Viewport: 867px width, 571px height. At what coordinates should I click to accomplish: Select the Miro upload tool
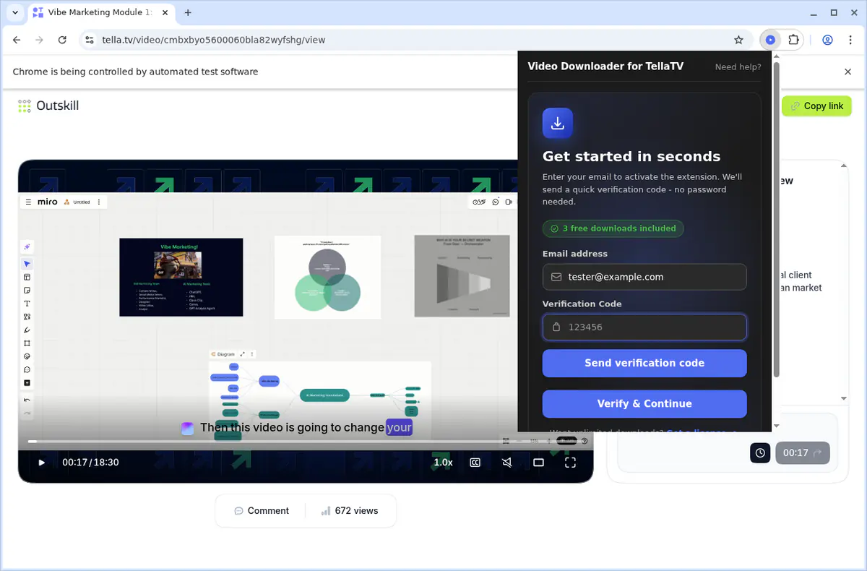tap(27, 382)
